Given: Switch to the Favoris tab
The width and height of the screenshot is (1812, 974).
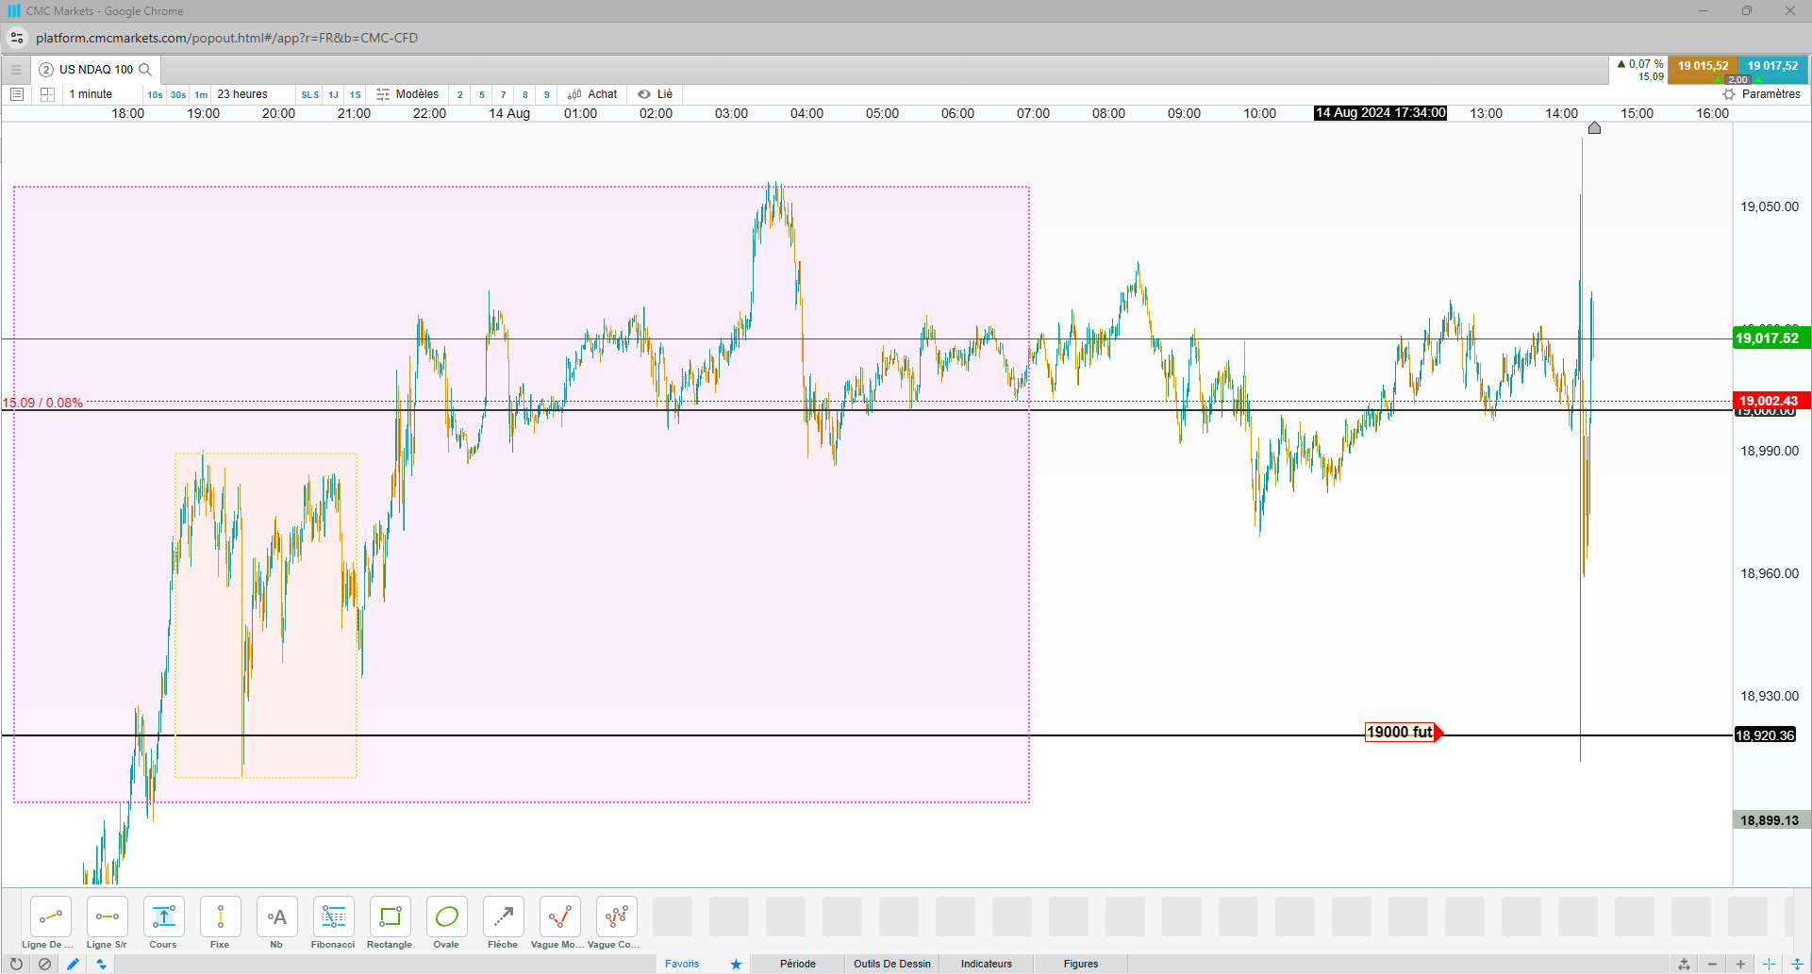Looking at the screenshot, I should click(682, 964).
